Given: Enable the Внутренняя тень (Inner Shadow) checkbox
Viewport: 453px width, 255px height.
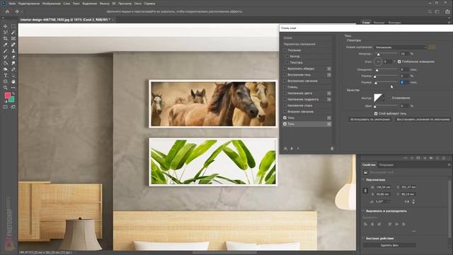Looking at the screenshot, I should (x=285, y=75).
